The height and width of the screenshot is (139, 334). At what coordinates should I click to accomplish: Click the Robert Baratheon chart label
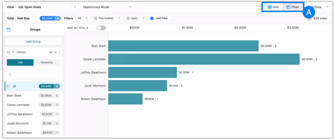pyautogui.click(x=93, y=99)
